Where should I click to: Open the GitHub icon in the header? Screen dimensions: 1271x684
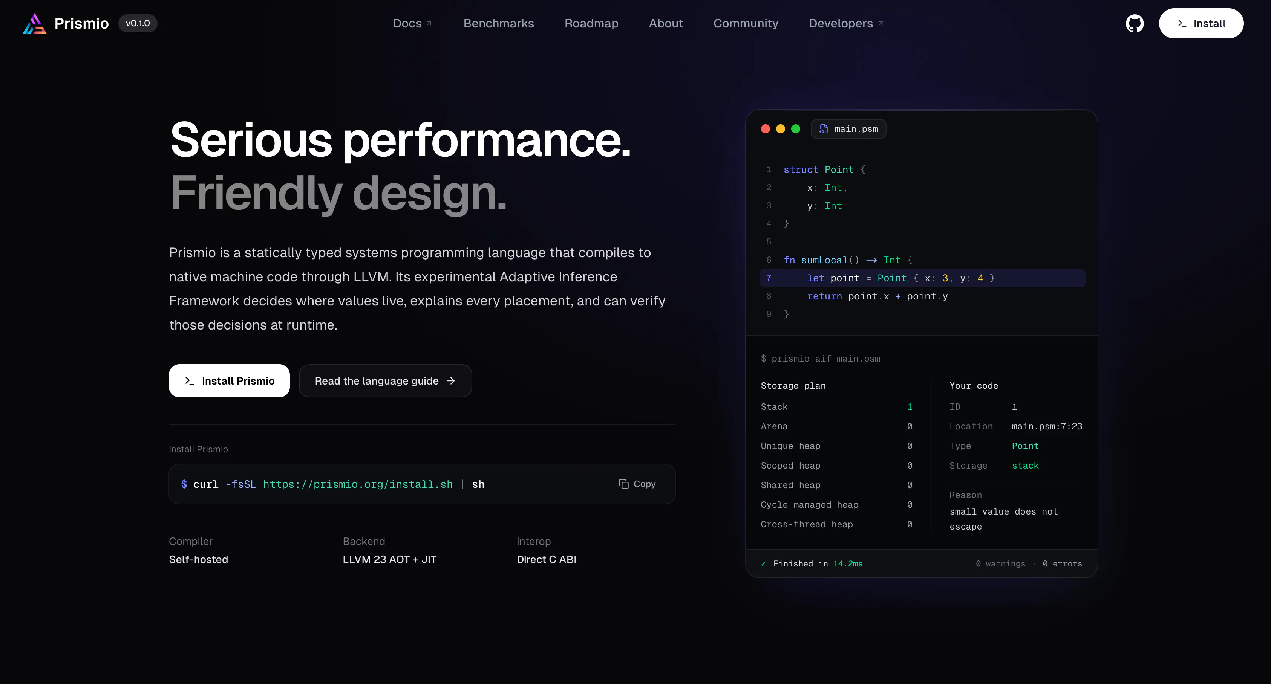(1134, 23)
